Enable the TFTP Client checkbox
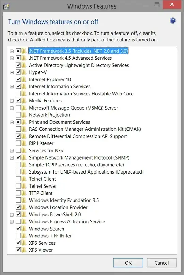Image resolution: width=184 pixels, height=275 pixels. click(18, 193)
